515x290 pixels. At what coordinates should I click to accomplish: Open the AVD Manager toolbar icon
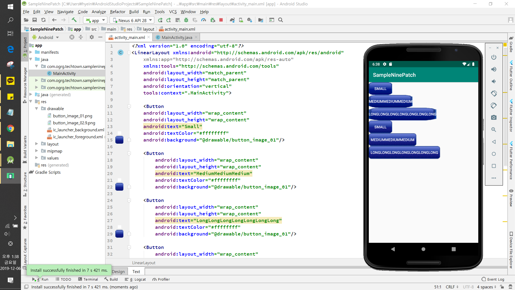point(241,20)
